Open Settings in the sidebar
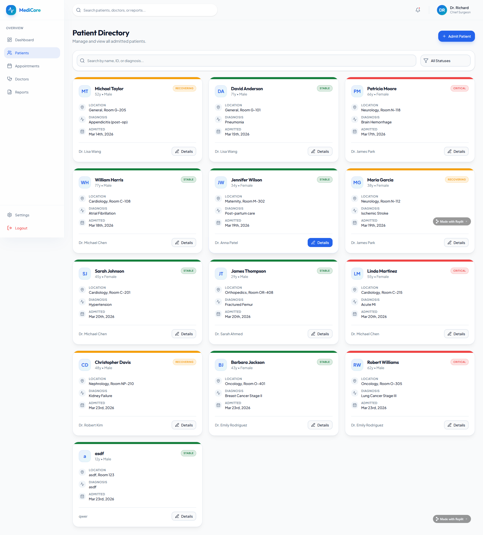The height and width of the screenshot is (535, 483). (x=22, y=215)
